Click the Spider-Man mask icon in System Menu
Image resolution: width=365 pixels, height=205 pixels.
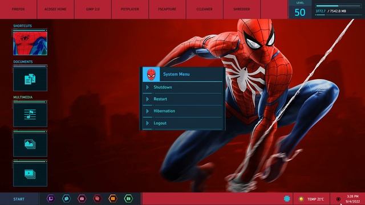coord(151,74)
